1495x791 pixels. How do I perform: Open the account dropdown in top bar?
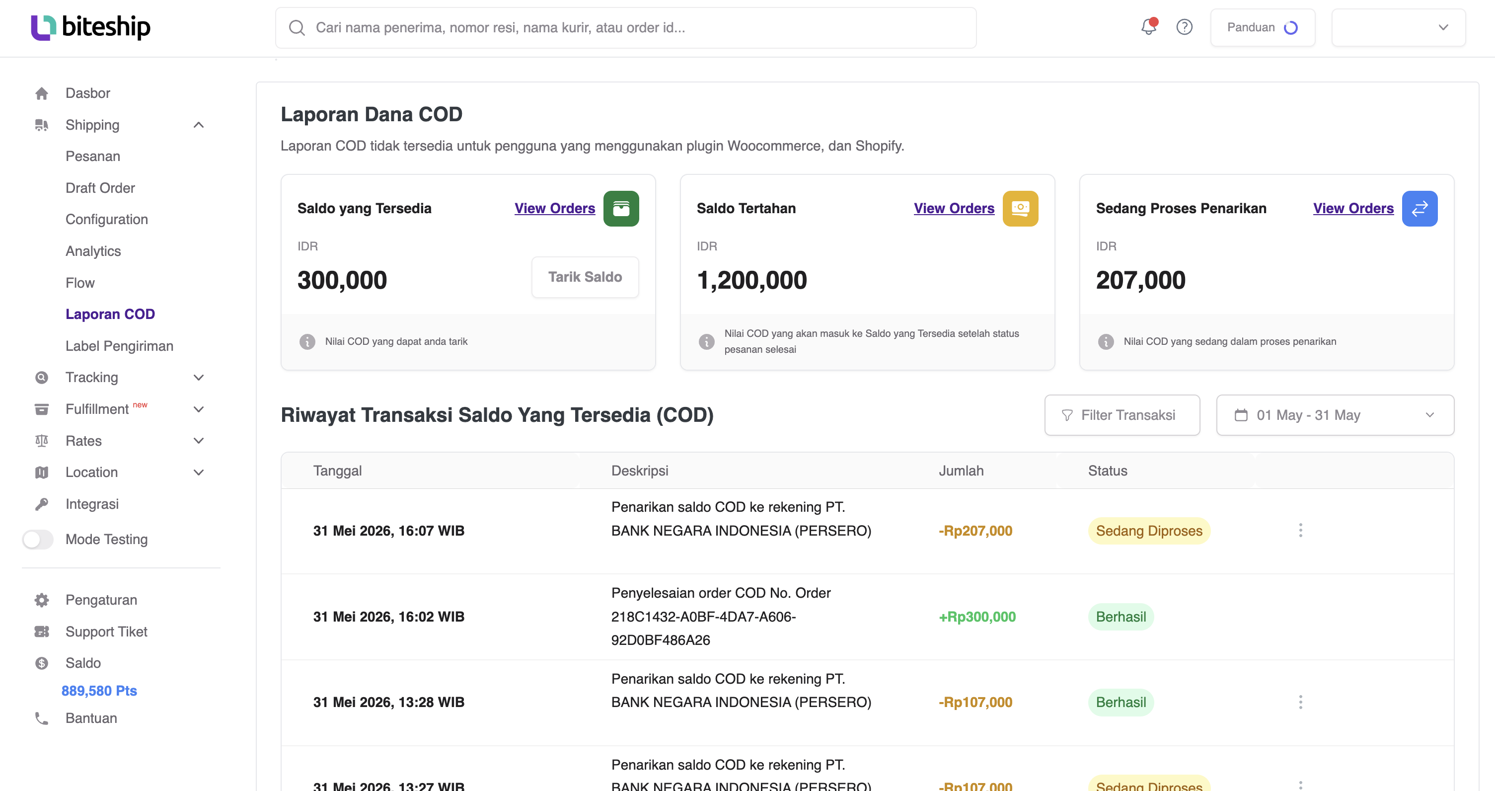pos(1399,27)
